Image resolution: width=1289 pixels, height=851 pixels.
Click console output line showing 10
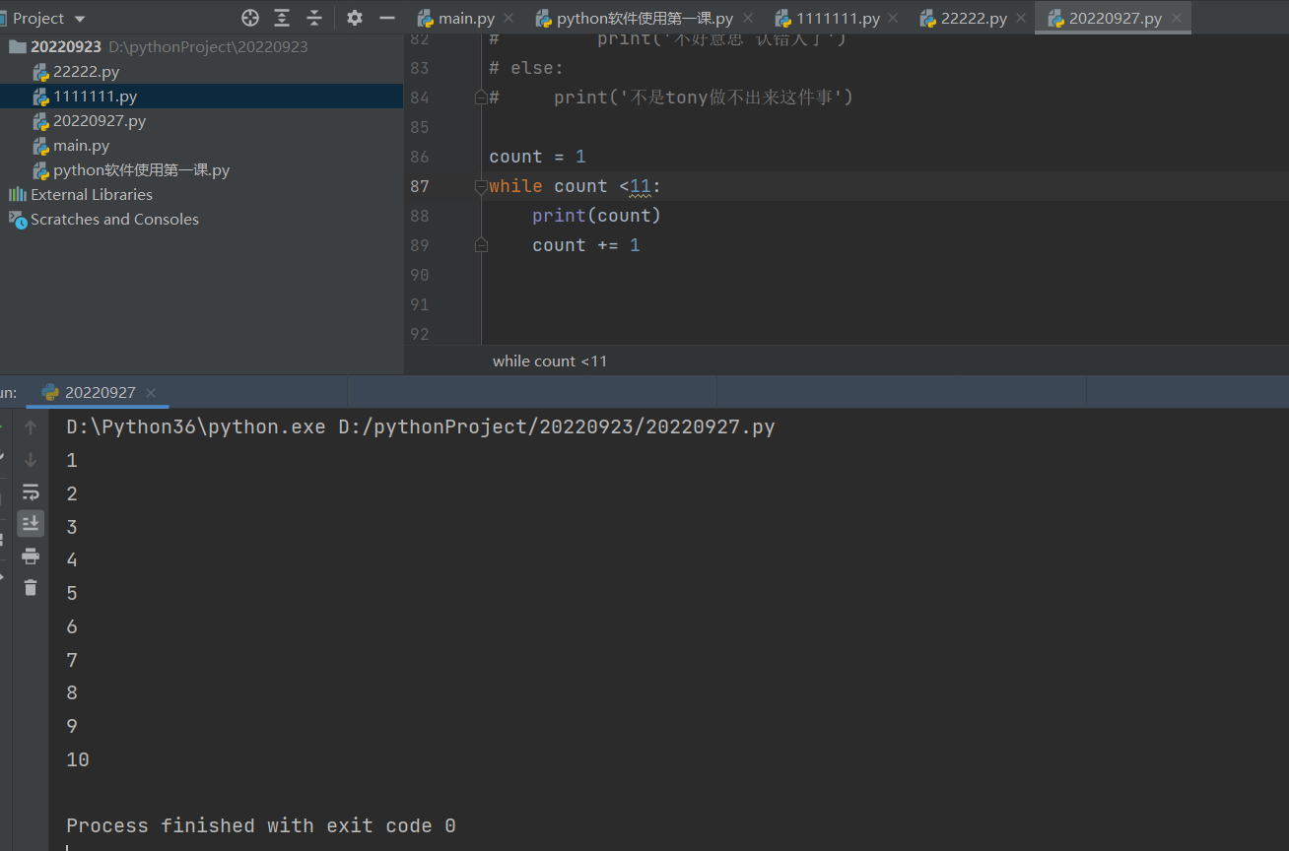[x=78, y=759]
